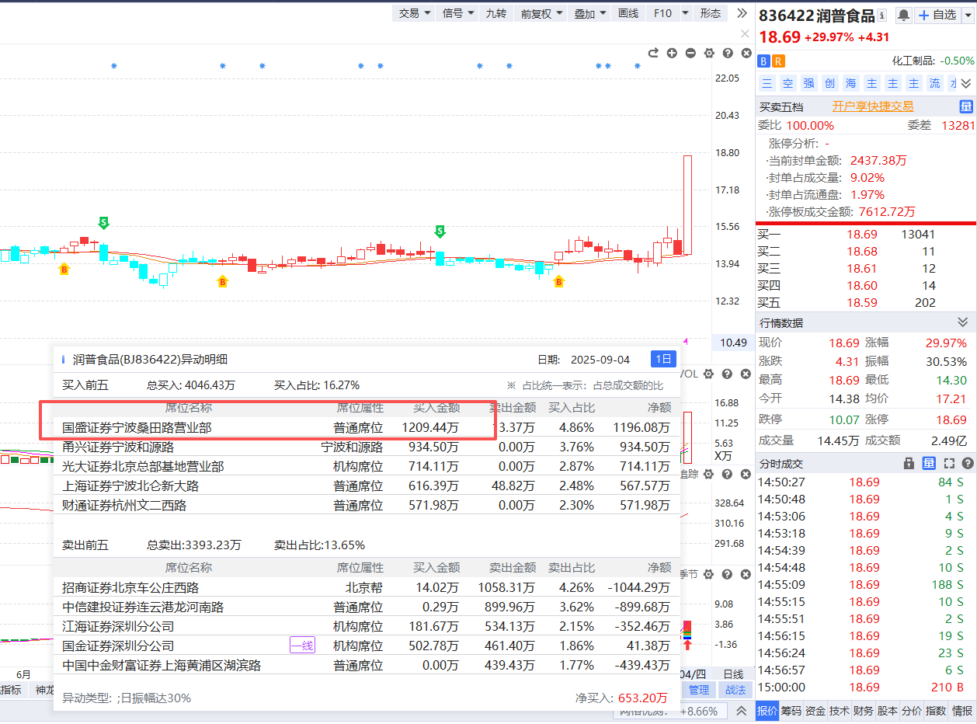Expand the 前复权 dropdown menu
This screenshot has height=724, width=977.
coord(542,13)
